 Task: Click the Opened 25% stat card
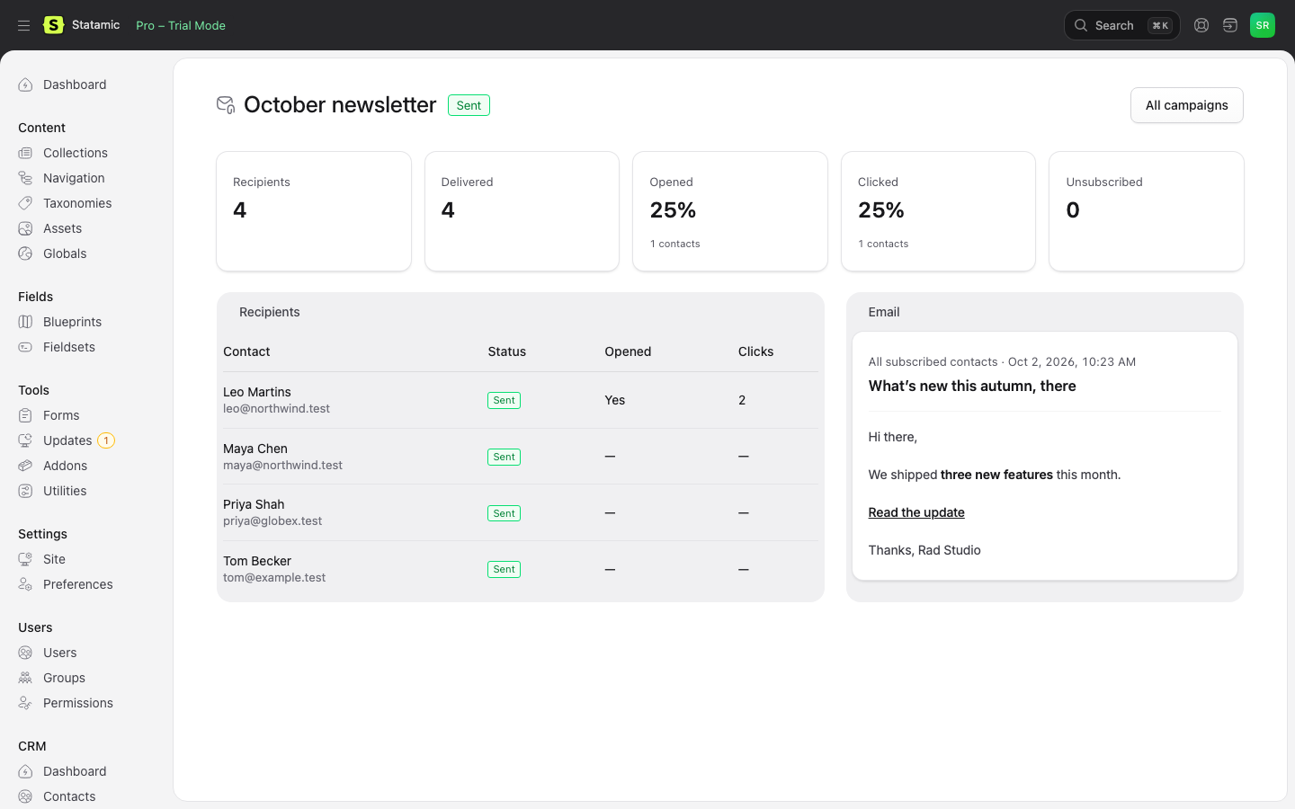[729, 211]
